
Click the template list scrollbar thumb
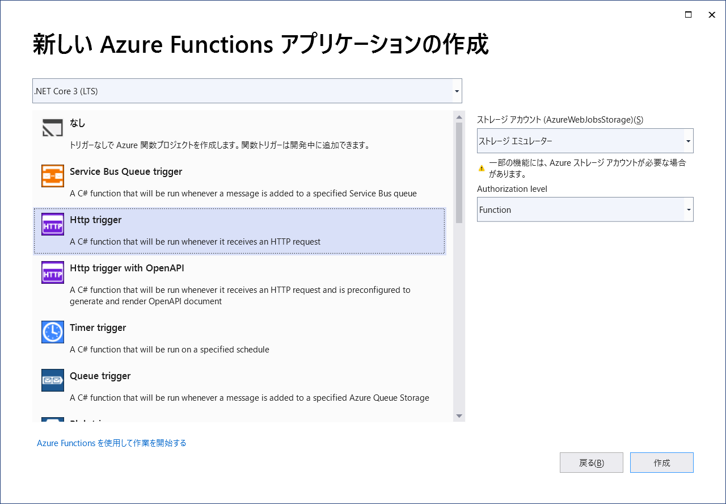tap(459, 173)
